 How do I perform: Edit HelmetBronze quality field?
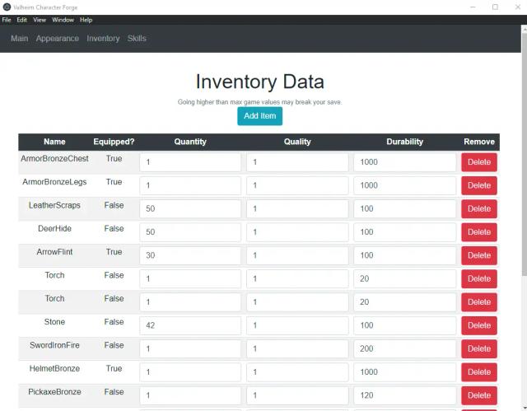click(297, 372)
